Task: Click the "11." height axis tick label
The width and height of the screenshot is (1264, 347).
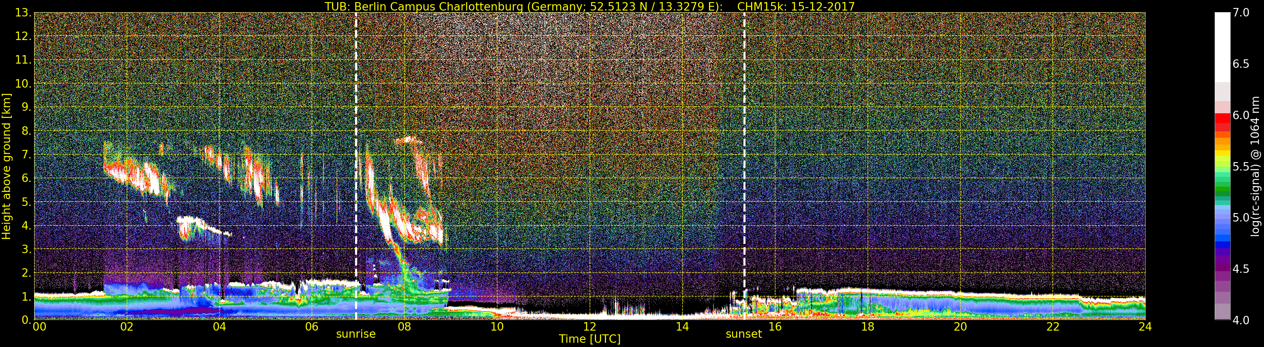Action: pyautogui.click(x=23, y=60)
